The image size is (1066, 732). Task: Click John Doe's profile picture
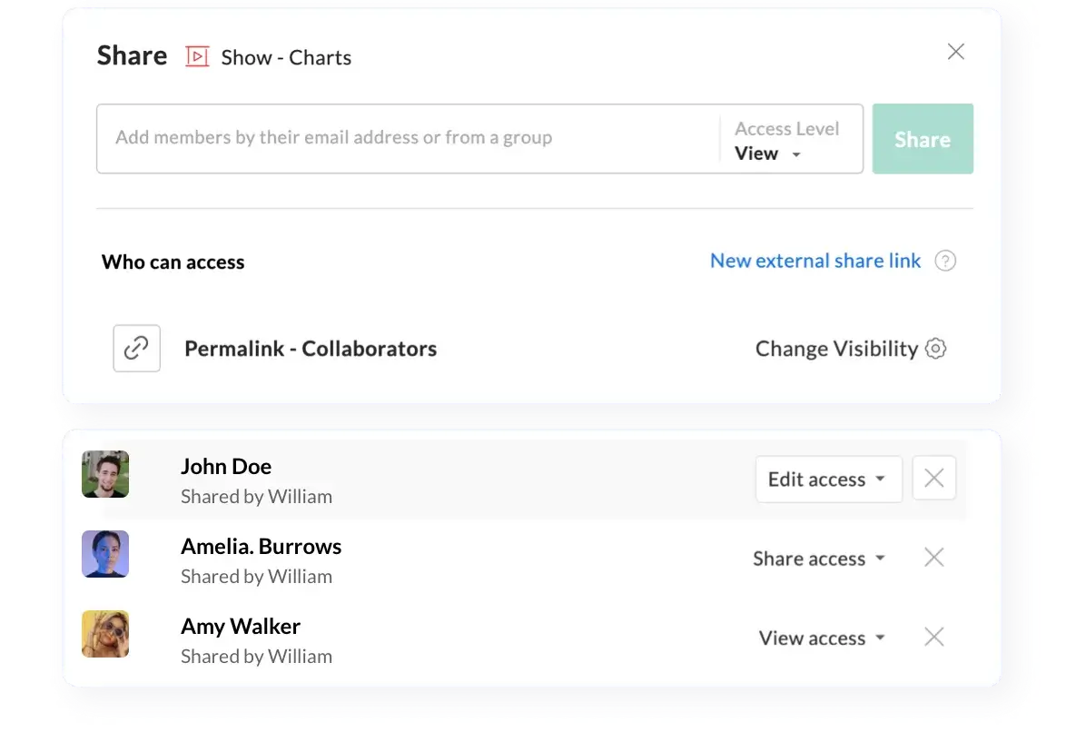104,474
